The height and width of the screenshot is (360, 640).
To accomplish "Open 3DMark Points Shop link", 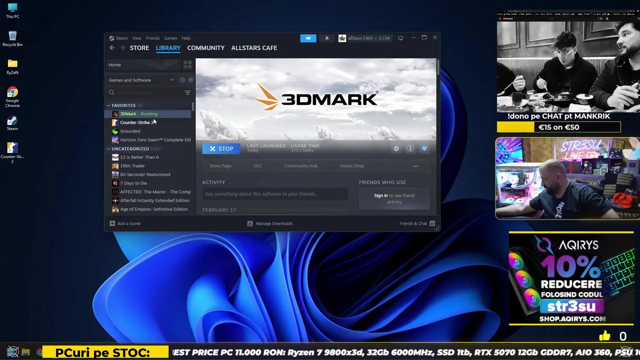I will click(x=352, y=166).
